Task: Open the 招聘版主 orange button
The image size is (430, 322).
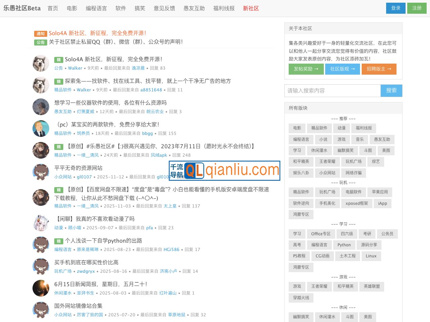Action: click(379, 69)
